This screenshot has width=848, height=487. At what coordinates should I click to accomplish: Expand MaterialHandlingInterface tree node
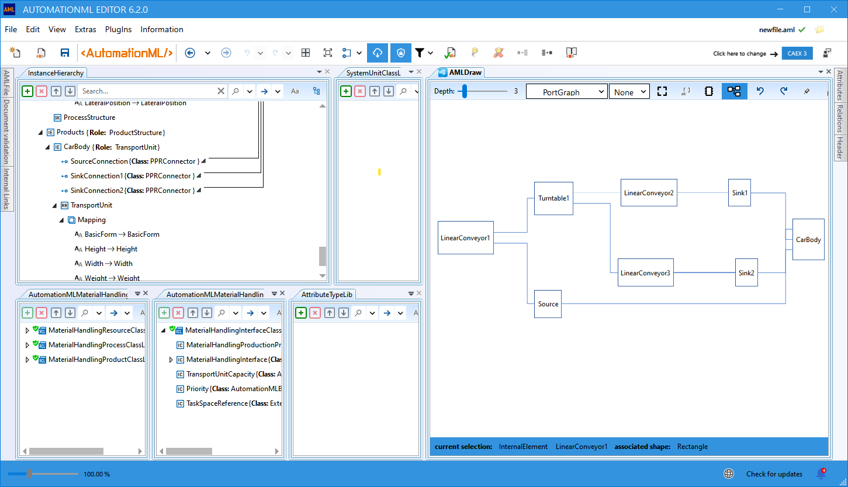click(171, 360)
